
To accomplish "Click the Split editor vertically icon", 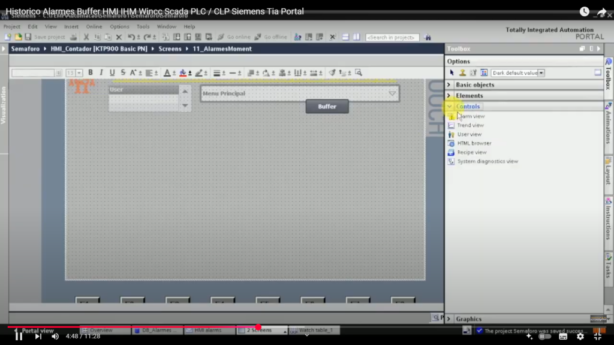I will pyautogui.click(x=356, y=37).
